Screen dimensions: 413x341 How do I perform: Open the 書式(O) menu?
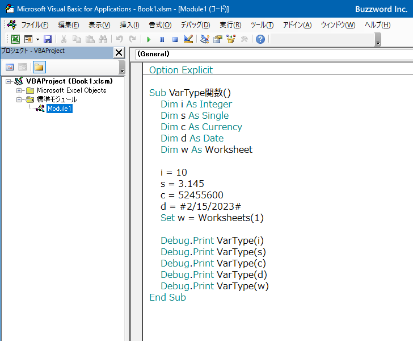160,25
